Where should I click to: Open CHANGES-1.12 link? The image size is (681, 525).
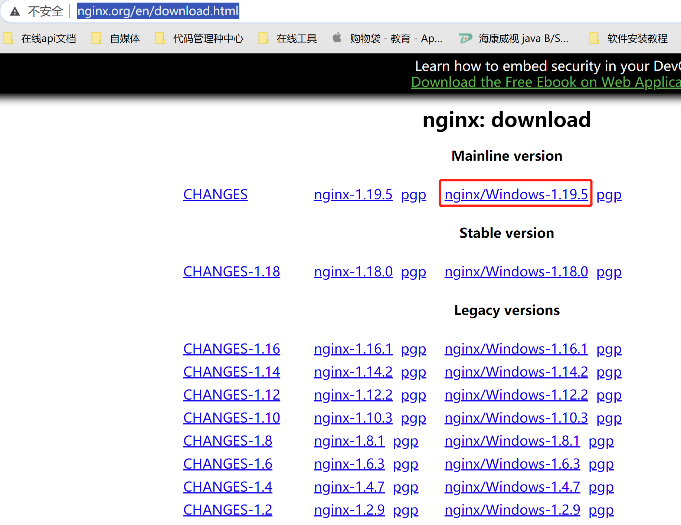pos(232,395)
